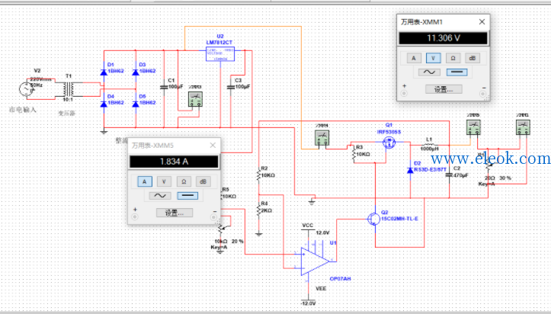Viewport: 551px width, 314px height.
Task: Select the OP07AH op-amp U1 triangle
Action: [315, 261]
